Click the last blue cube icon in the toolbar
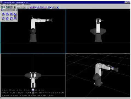Viewport: 131px width, 99px height. coord(58,7)
